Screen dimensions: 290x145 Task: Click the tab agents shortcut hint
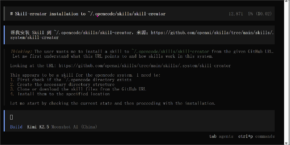point(221,136)
